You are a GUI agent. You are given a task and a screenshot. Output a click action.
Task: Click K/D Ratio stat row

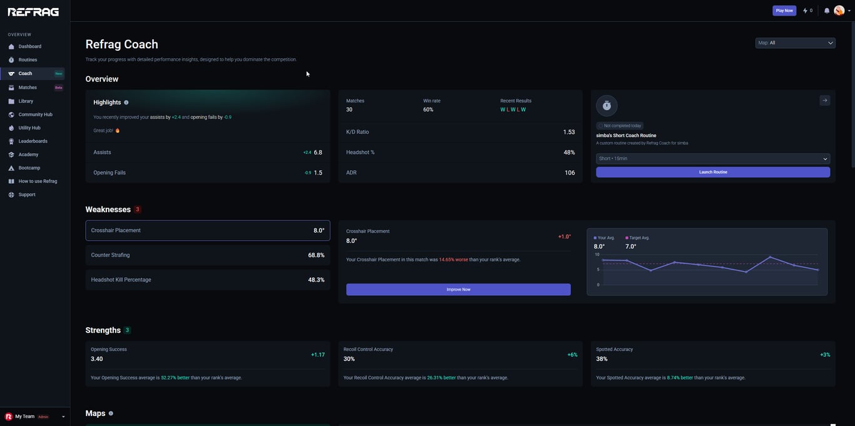click(460, 132)
